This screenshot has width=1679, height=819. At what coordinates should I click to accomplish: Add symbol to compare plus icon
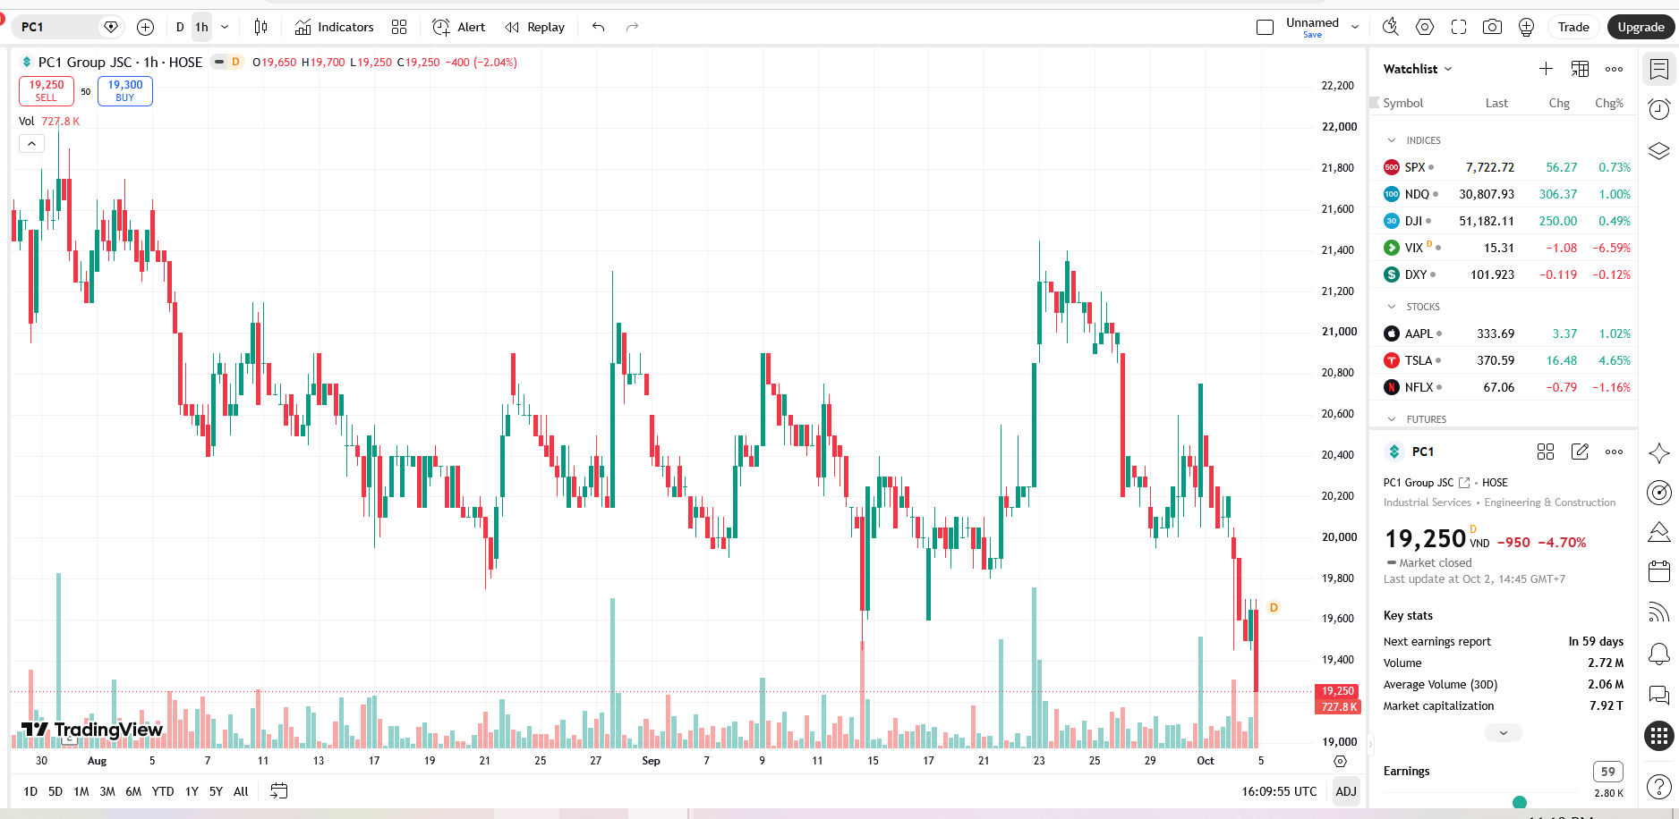145,27
